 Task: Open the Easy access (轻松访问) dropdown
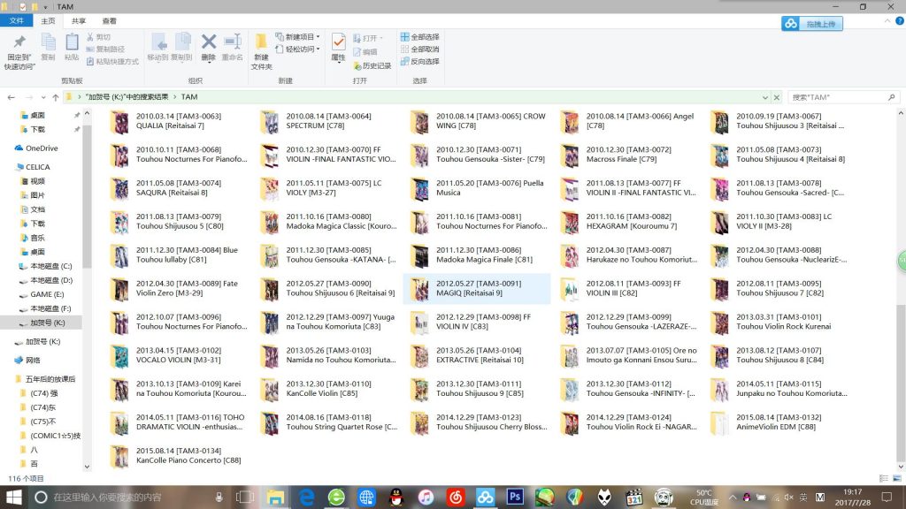[x=297, y=49]
